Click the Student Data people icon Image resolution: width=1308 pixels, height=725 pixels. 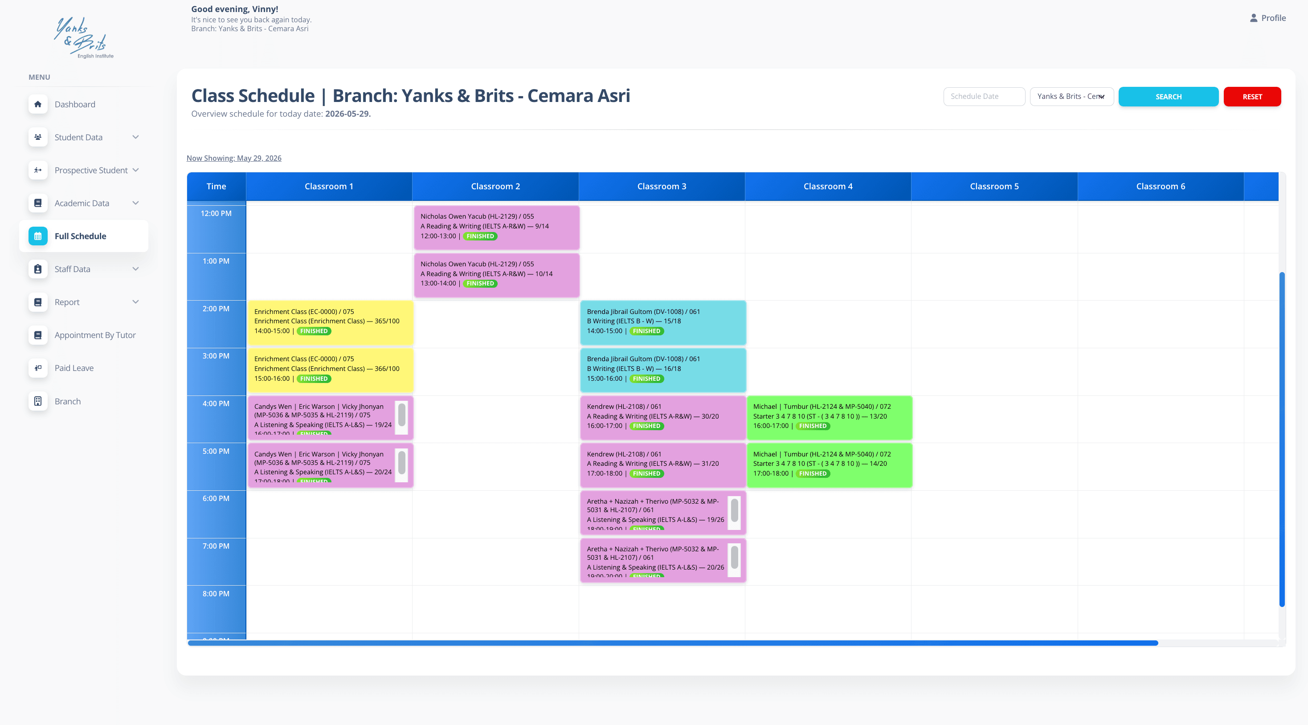(37, 137)
